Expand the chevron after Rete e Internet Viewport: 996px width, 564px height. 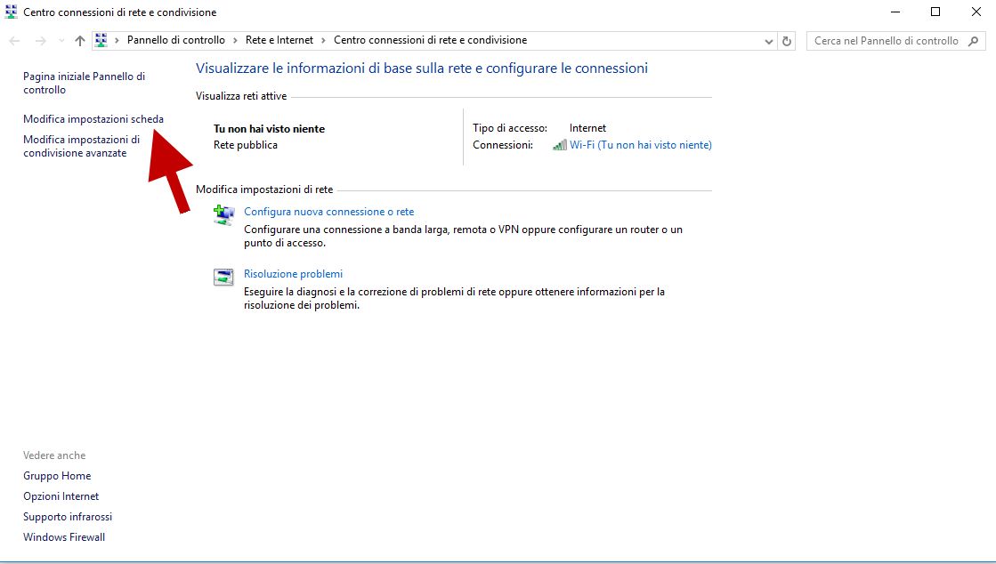click(324, 40)
